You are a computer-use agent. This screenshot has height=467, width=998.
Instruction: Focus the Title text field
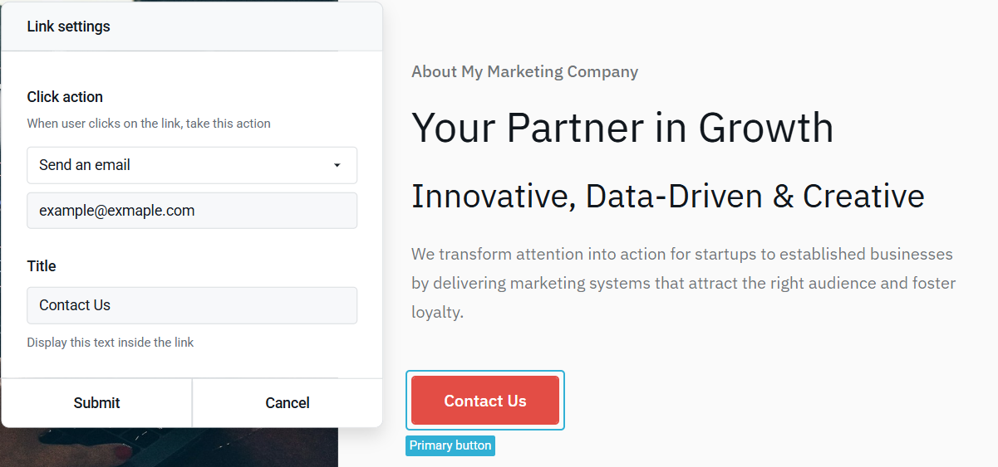(192, 305)
